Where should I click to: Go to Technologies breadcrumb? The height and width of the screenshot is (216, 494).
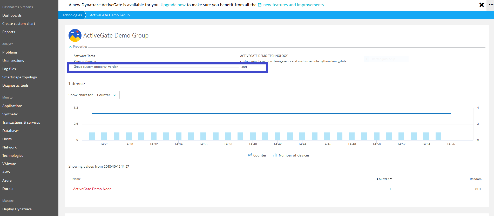(x=71, y=15)
